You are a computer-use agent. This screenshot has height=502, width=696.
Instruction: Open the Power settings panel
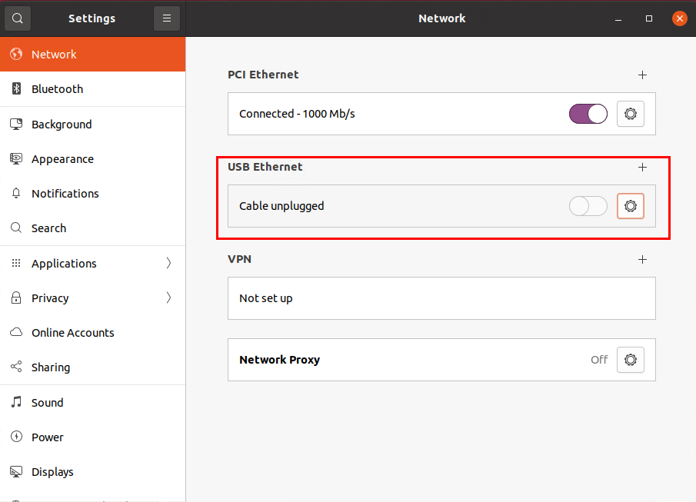[x=93, y=437]
